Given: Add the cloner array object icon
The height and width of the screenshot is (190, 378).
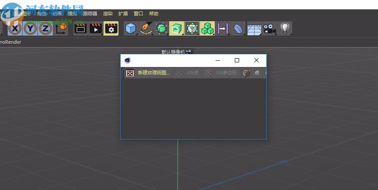Looking at the screenshot, I should click(x=192, y=28).
